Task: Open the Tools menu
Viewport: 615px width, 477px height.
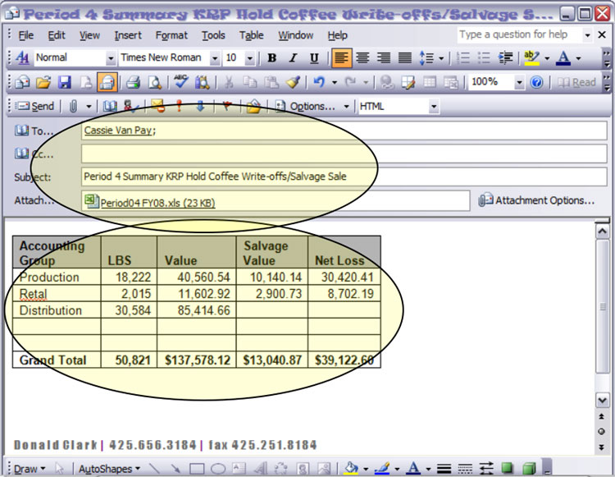Action: pyautogui.click(x=213, y=35)
